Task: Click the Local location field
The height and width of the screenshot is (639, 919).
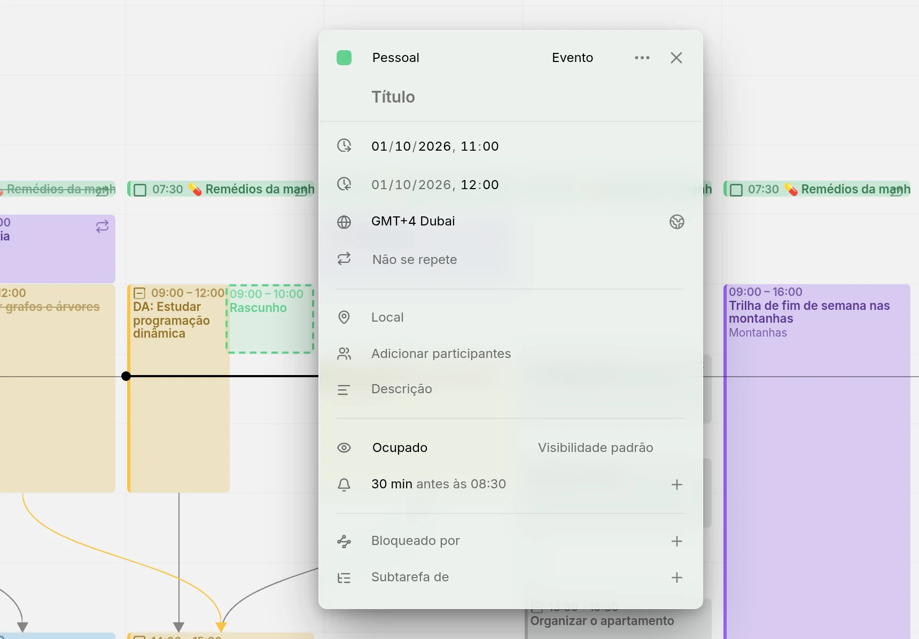Action: [387, 317]
